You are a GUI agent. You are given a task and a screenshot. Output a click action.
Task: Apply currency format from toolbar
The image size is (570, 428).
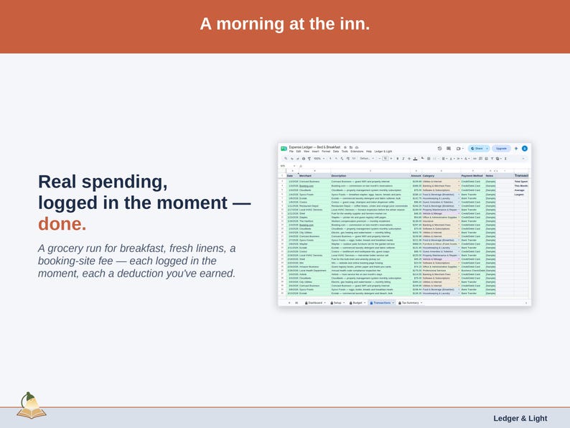tap(330, 159)
